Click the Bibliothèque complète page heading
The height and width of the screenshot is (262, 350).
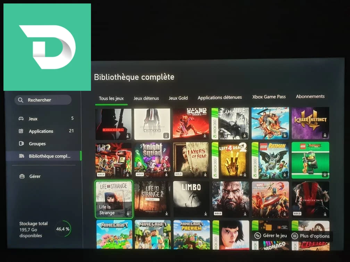tap(134, 77)
